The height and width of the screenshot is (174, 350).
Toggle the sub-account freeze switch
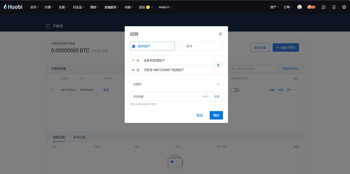[234, 90]
